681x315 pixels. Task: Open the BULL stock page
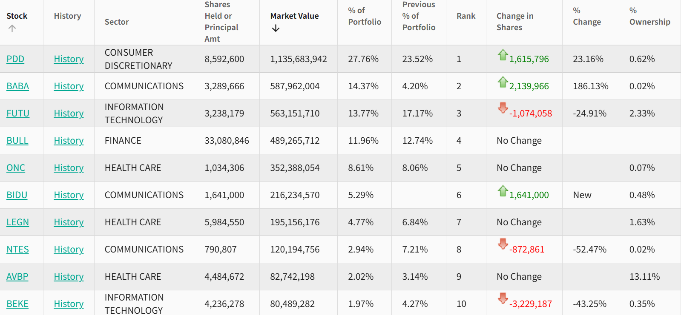coord(17,141)
